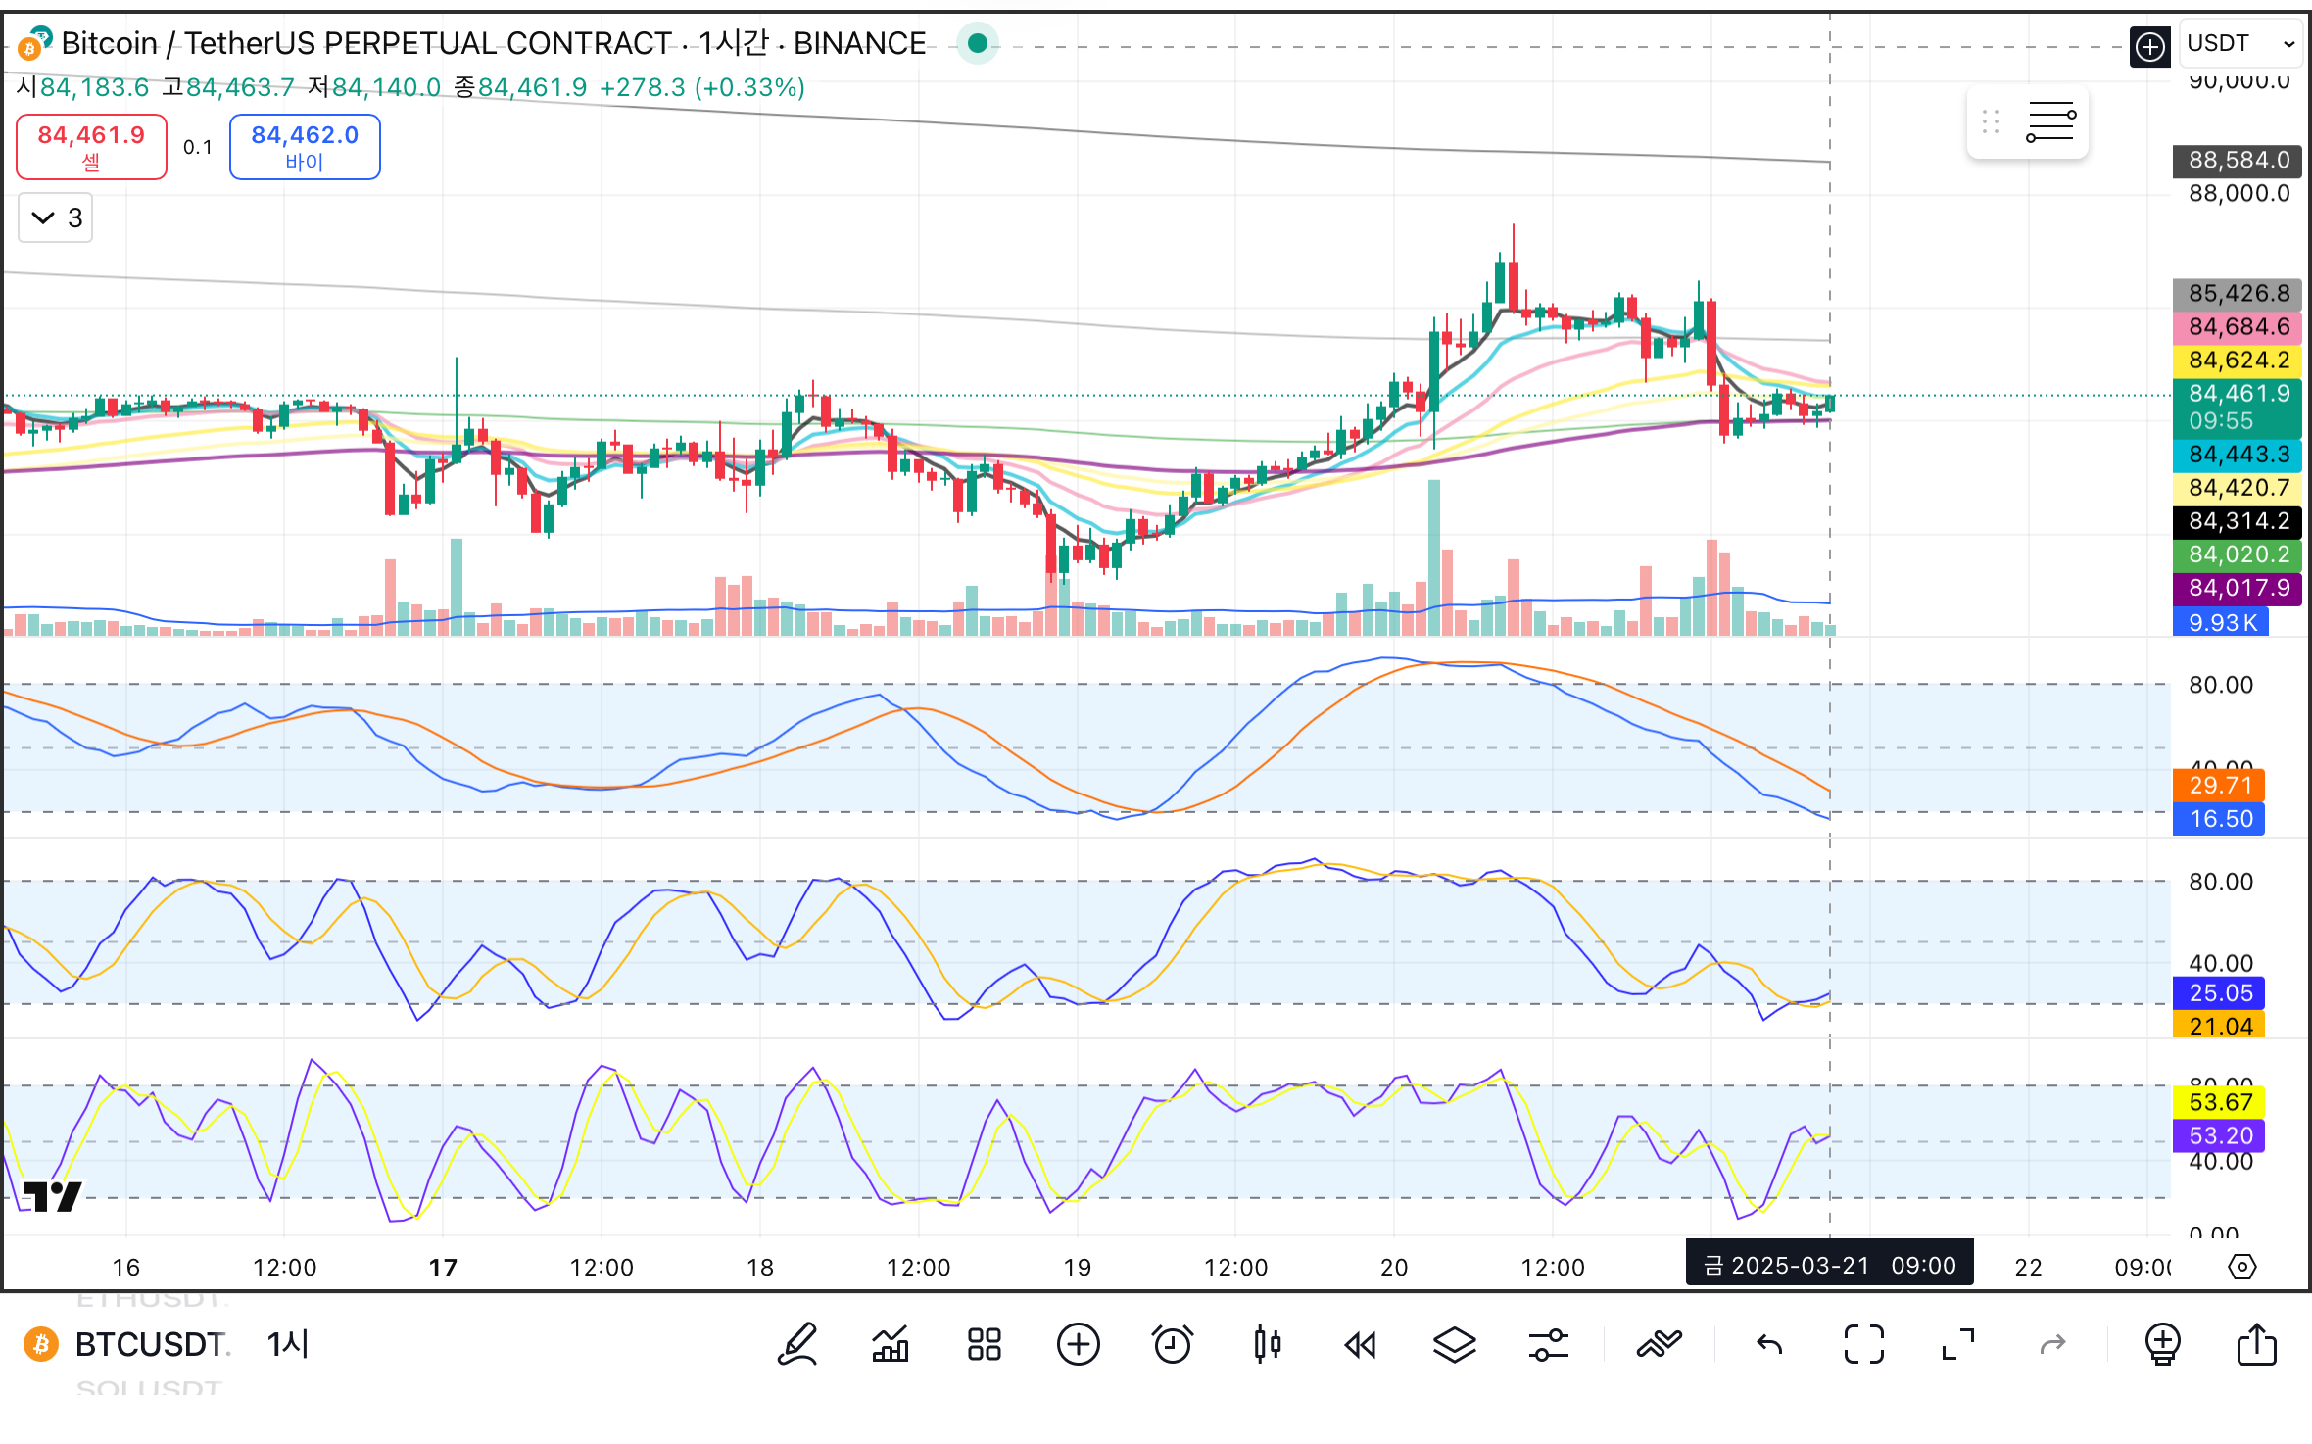Viewport: 2312px width, 1444px height.
Task: Toggle fullscreen mode bracket icon
Action: (1863, 1344)
